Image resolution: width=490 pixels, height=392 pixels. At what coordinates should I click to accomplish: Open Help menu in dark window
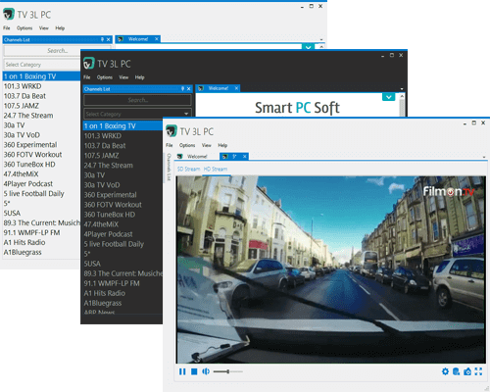point(139,77)
